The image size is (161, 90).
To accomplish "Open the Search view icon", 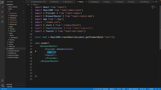I will pyautogui.click(x=2, y=7).
